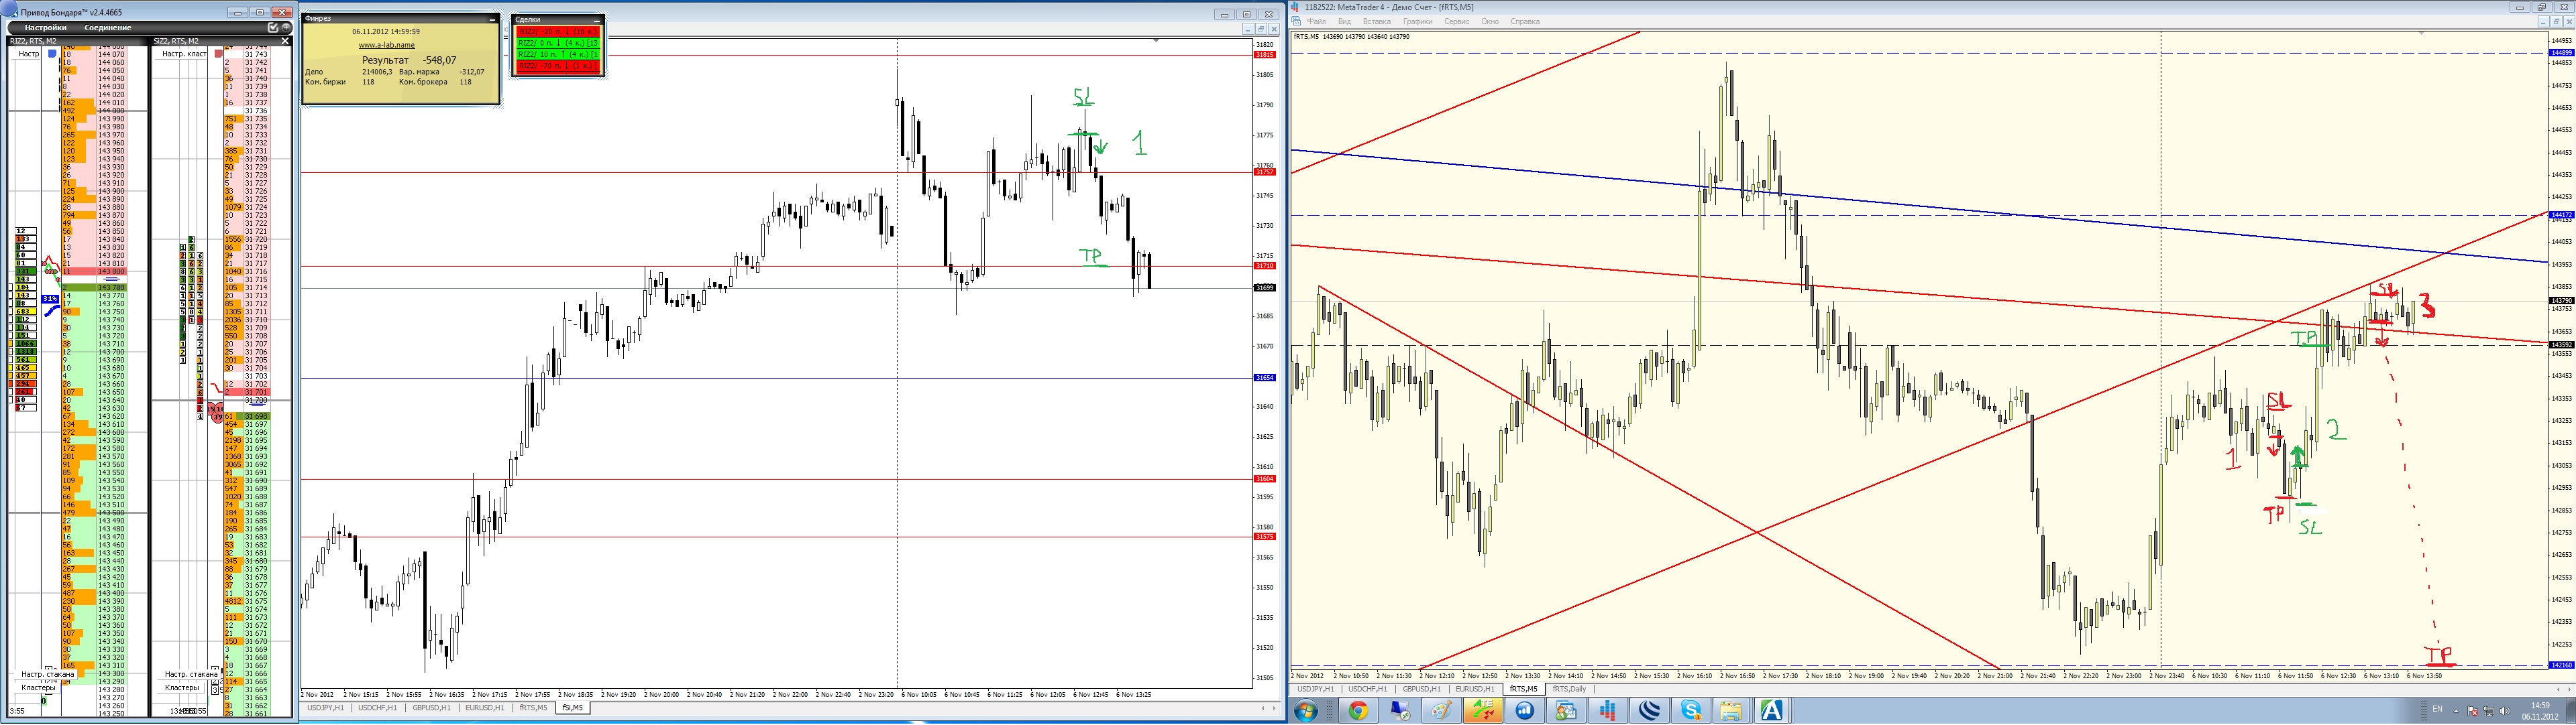Image resolution: width=2576 pixels, height=725 pixels.
Task: Open the www.a-lab.name link
Action: tap(386, 45)
